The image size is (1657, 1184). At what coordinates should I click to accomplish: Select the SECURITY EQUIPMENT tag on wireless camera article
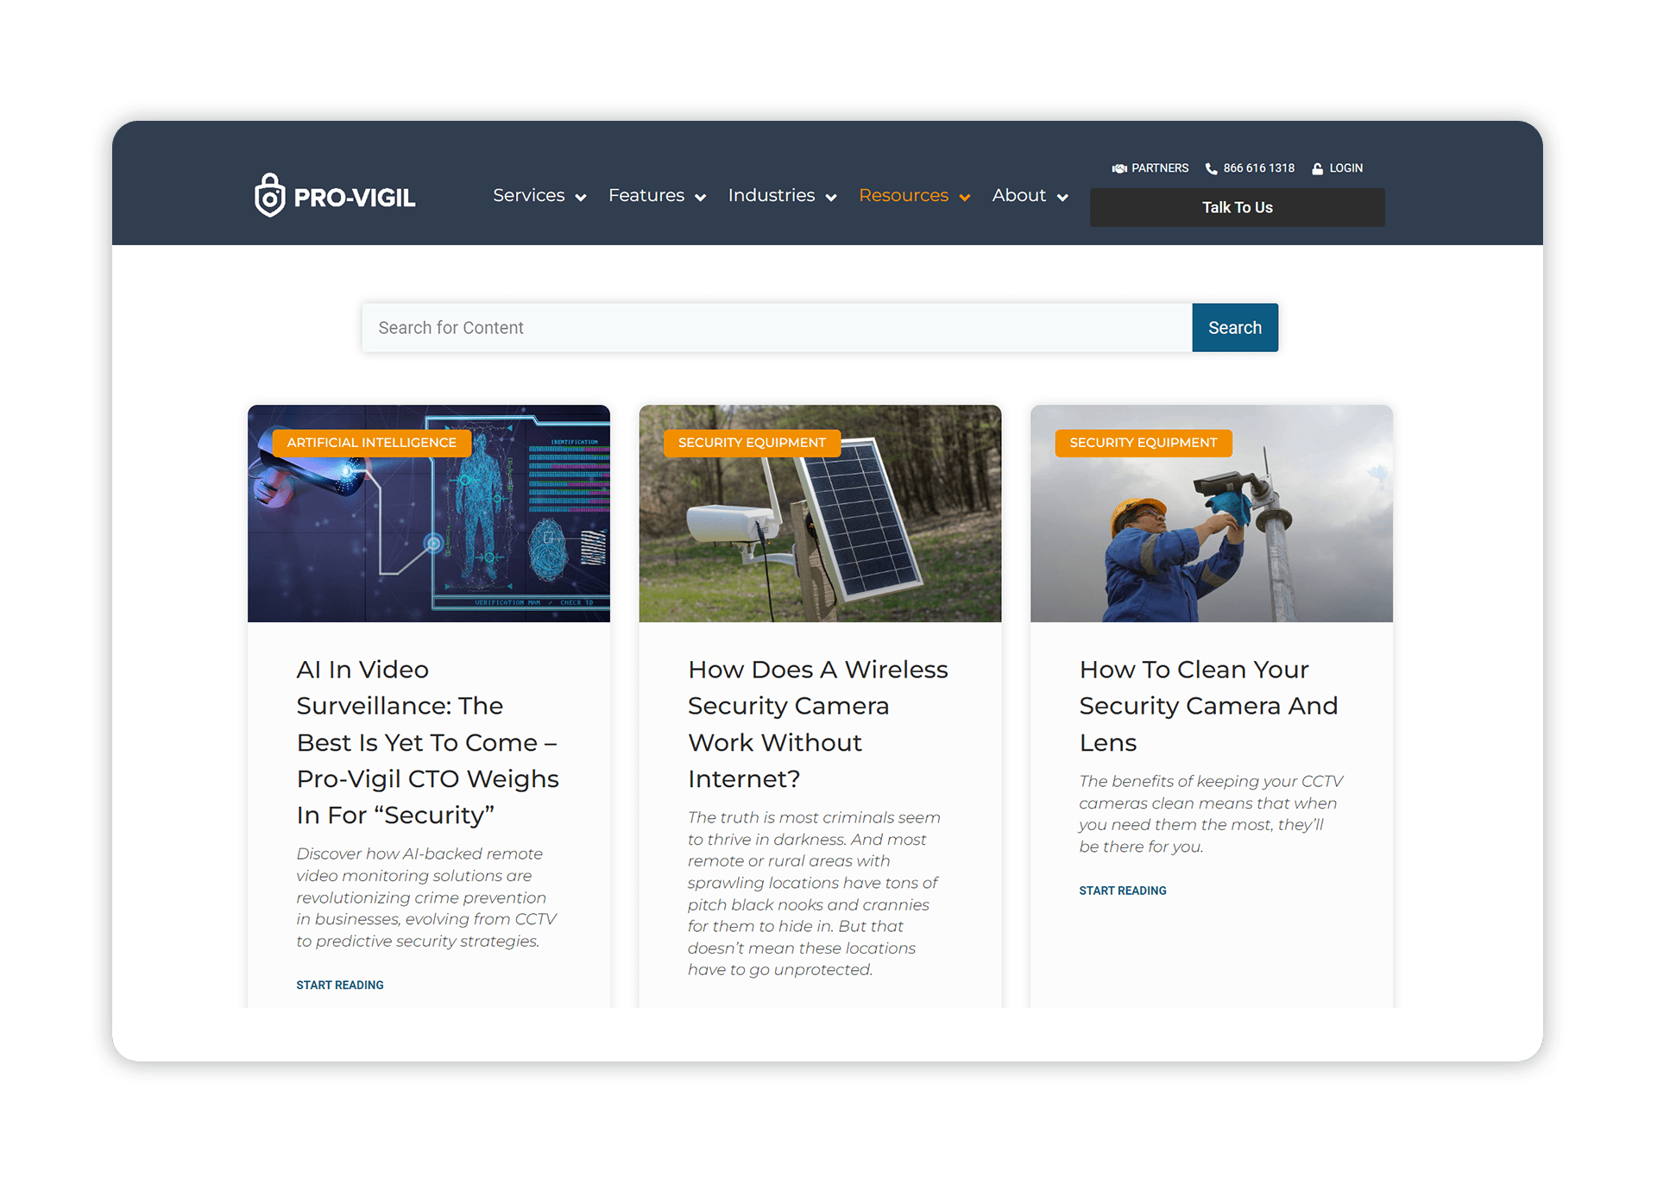point(751,443)
